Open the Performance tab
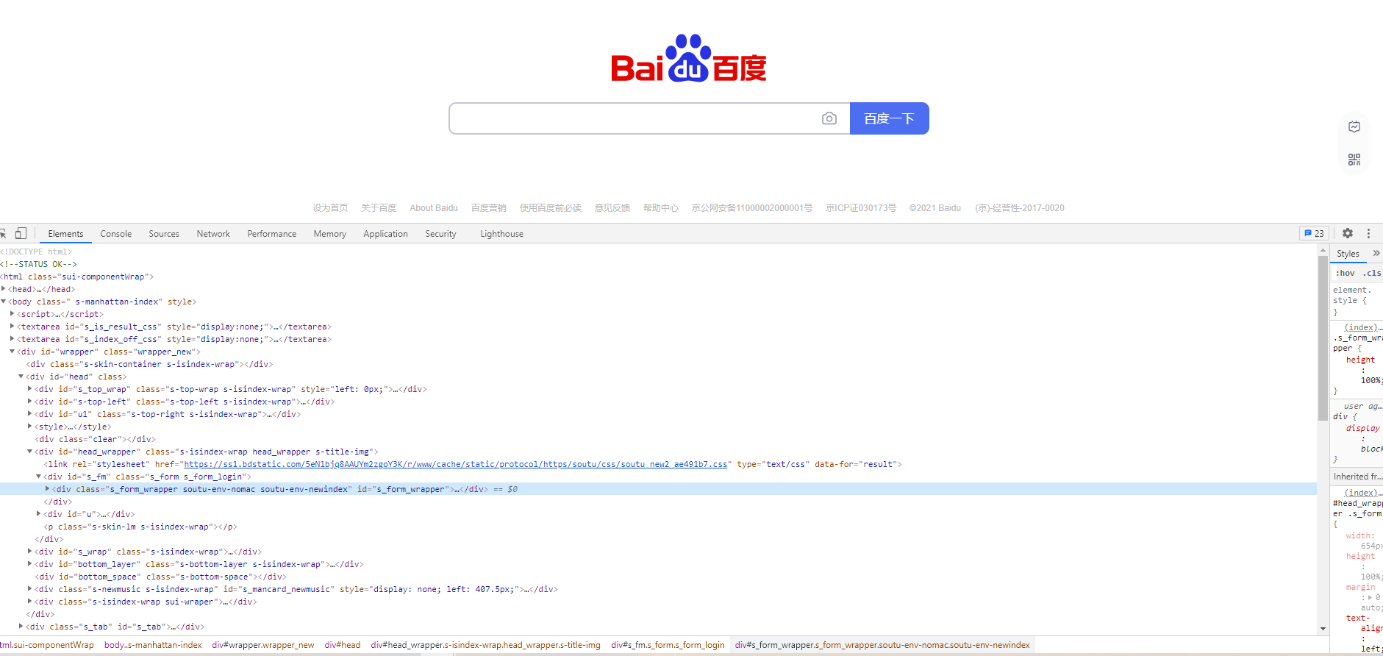The image size is (1383, 656). (272, 234)
